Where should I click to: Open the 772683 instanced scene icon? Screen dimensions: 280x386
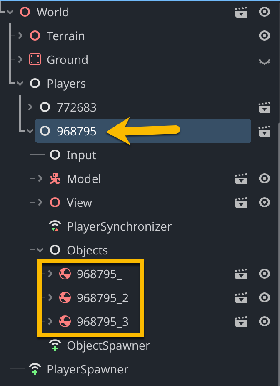point(265,108)
